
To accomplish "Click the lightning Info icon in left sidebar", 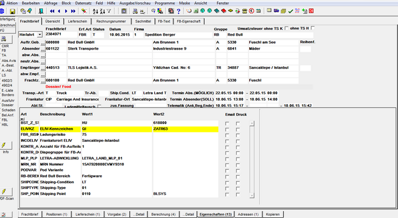I will tap(5, 145).
